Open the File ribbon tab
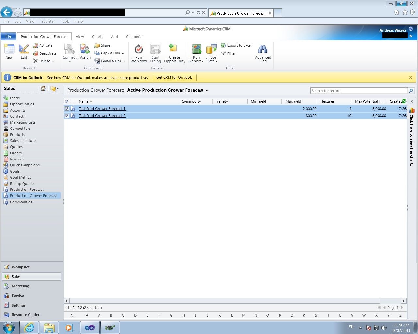Screen dimensions: 418x334 click(8, 36)
